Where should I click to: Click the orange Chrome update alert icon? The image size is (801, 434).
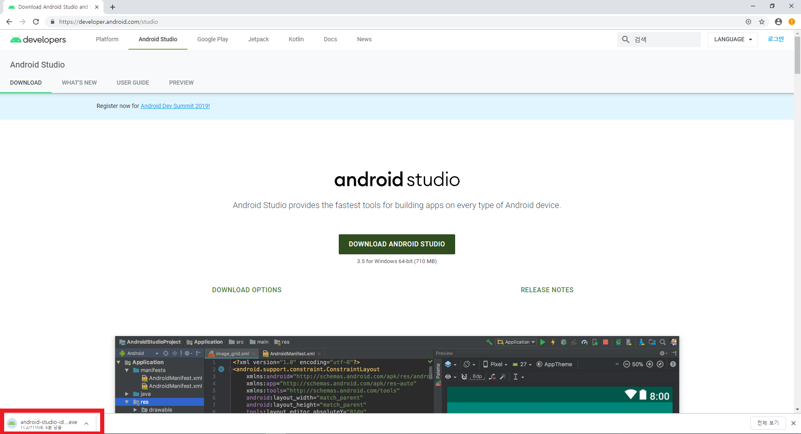792,22
